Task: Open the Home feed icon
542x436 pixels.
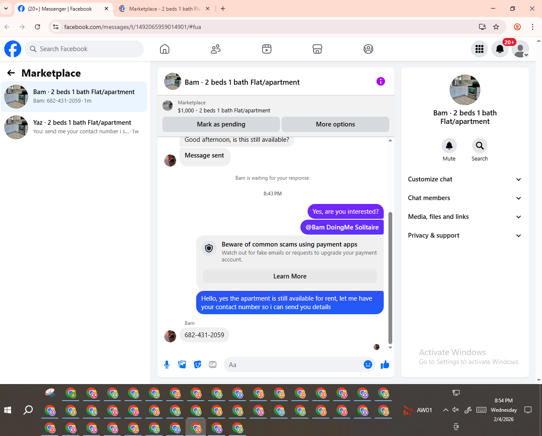Action: pyautogui.click(x=165, y=49)
